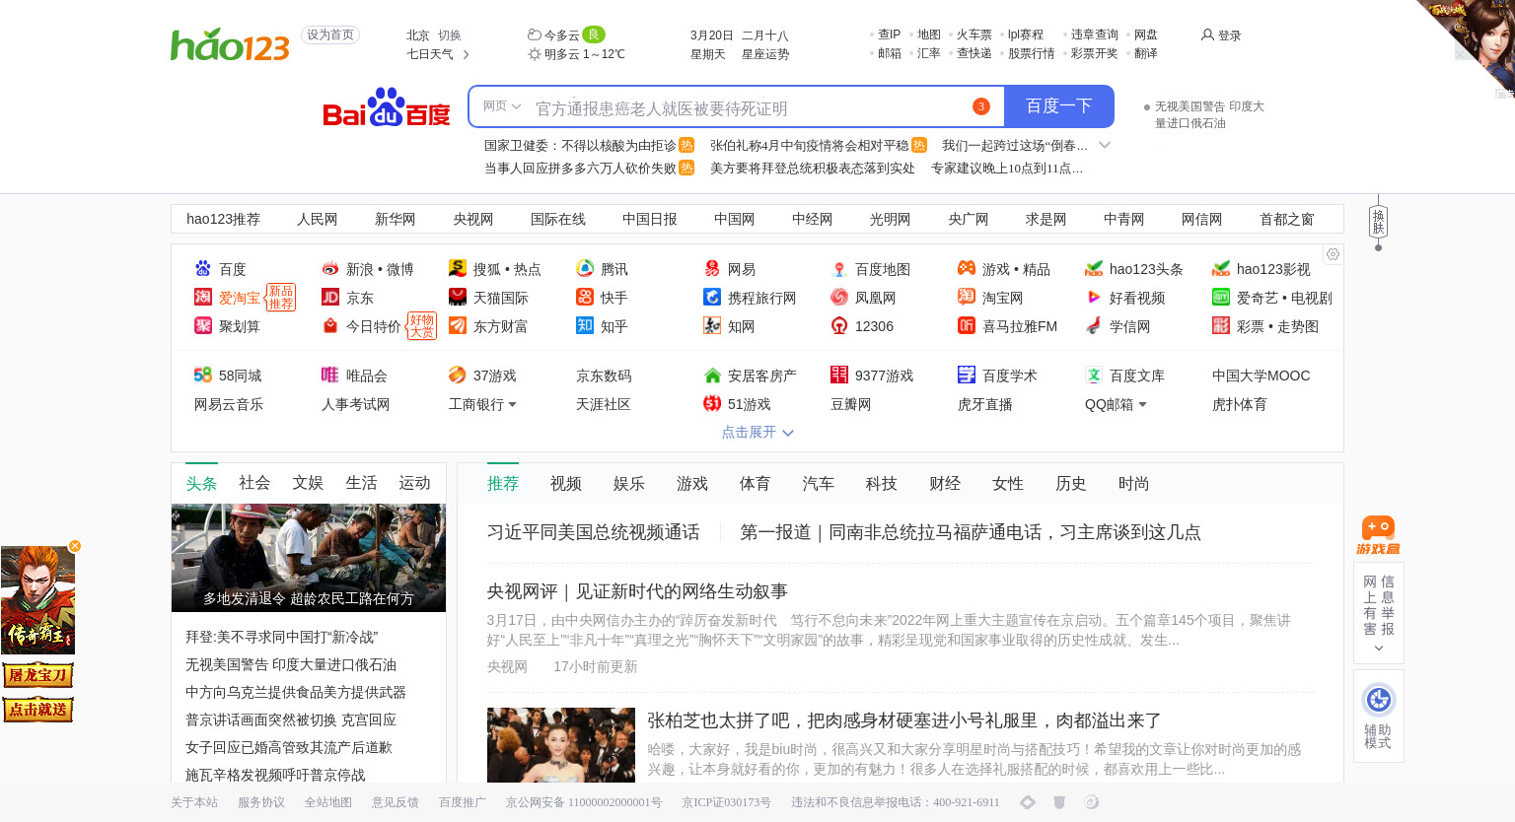Expand the seven-day weather arrow
This screenshot has width=1515, height=822.
click(466, 54)
